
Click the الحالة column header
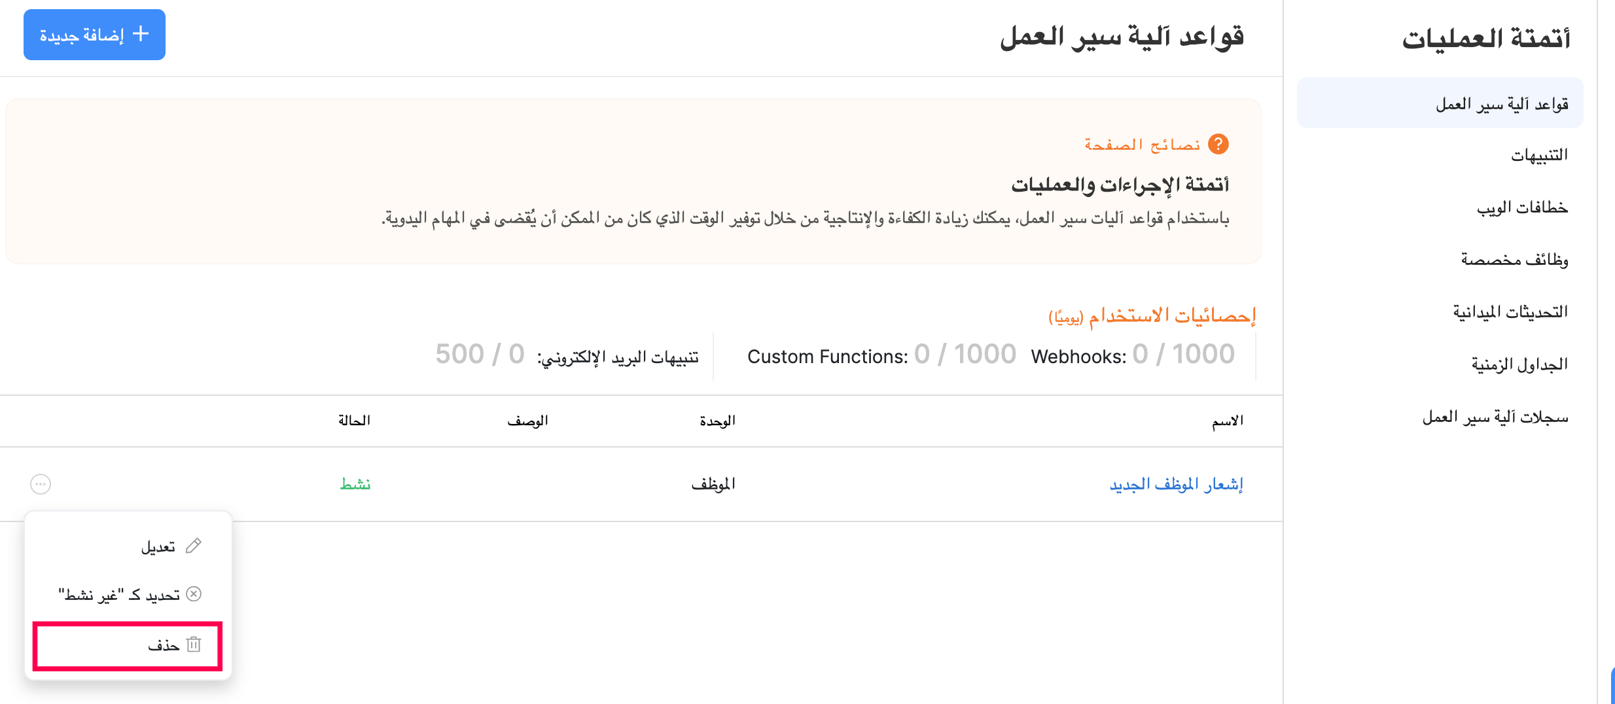[x=354, y=421]
